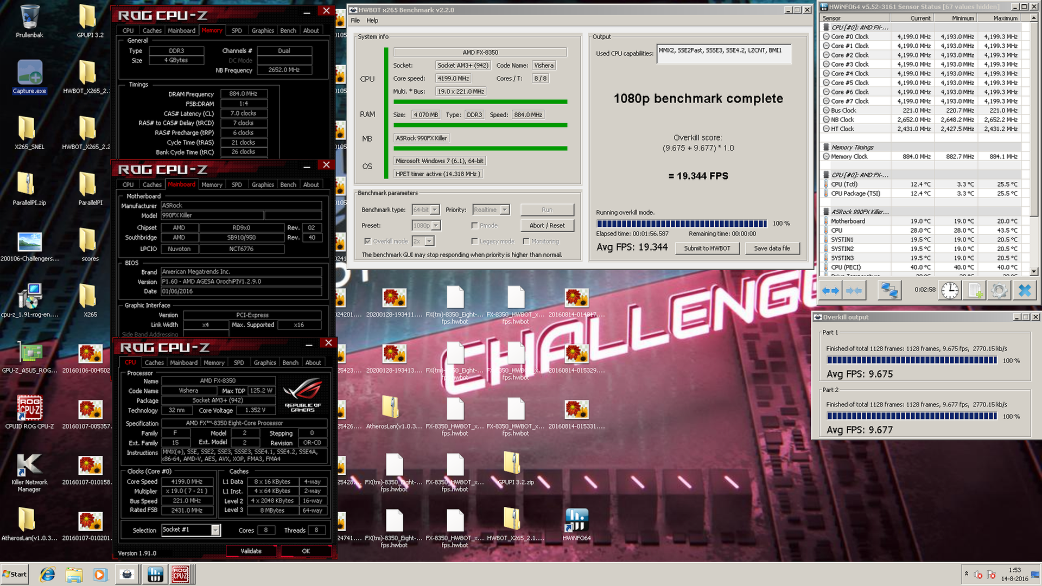Click HWiNFO network remote monitoring icon
The image size is (1042, 586).
889,291
